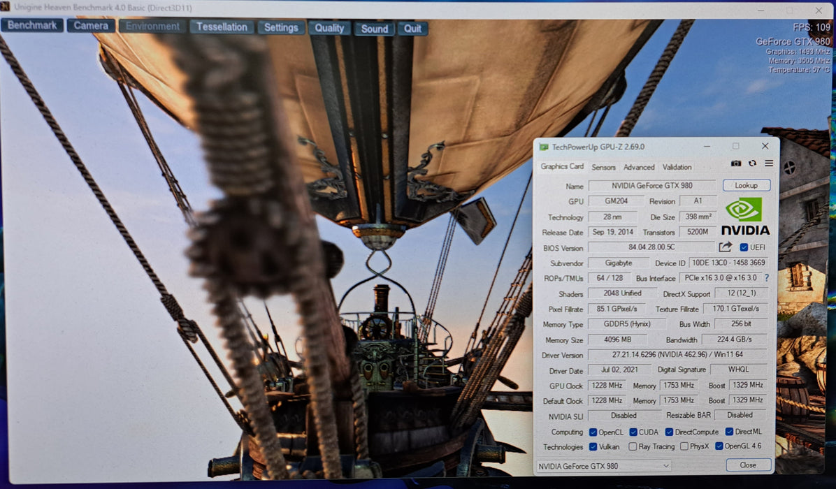Select the Graphics Card tab
The image size is (836, 489).
(x=562, y=167)
